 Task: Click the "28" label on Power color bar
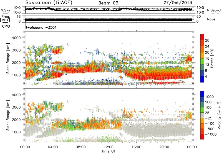pos(207,40)
